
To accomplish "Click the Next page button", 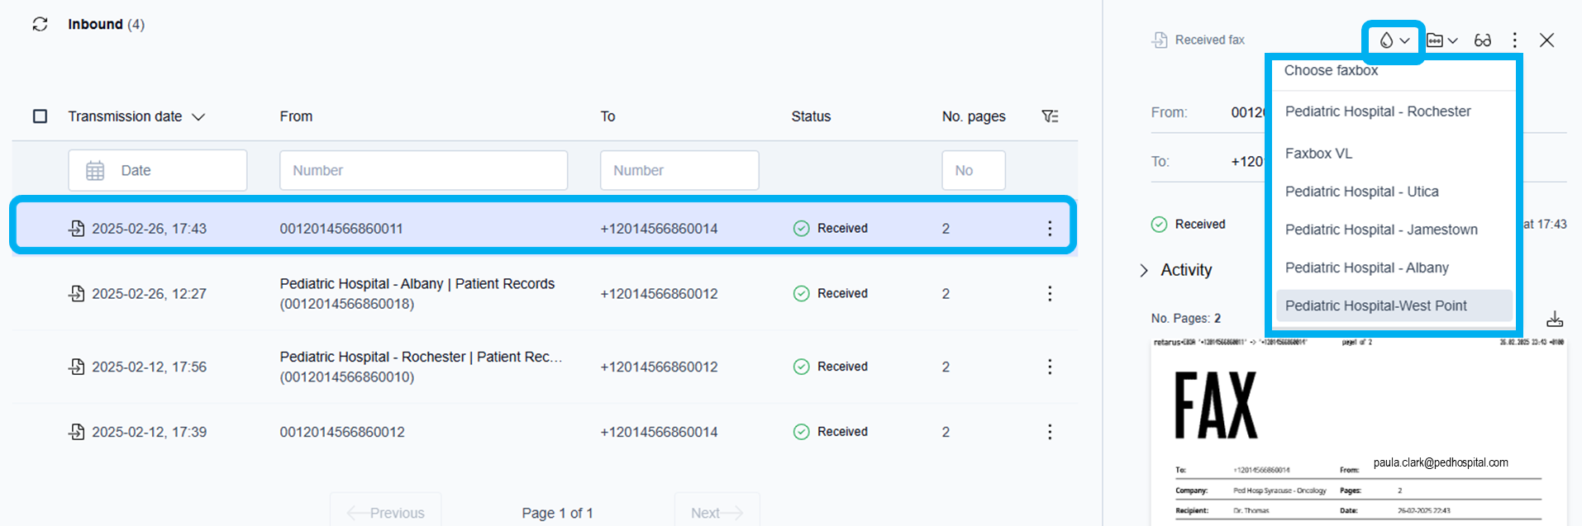I will (717, 513).
